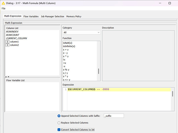Choose Replace Selected Columns radio button
The width and height of the screenshot is (178, 133).
click(59, 123)
